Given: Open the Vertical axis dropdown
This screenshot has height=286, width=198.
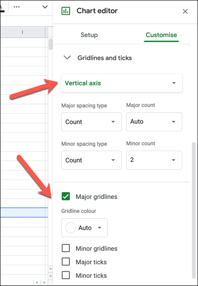Looking at the screenshot, I should (x=122, y=83).
